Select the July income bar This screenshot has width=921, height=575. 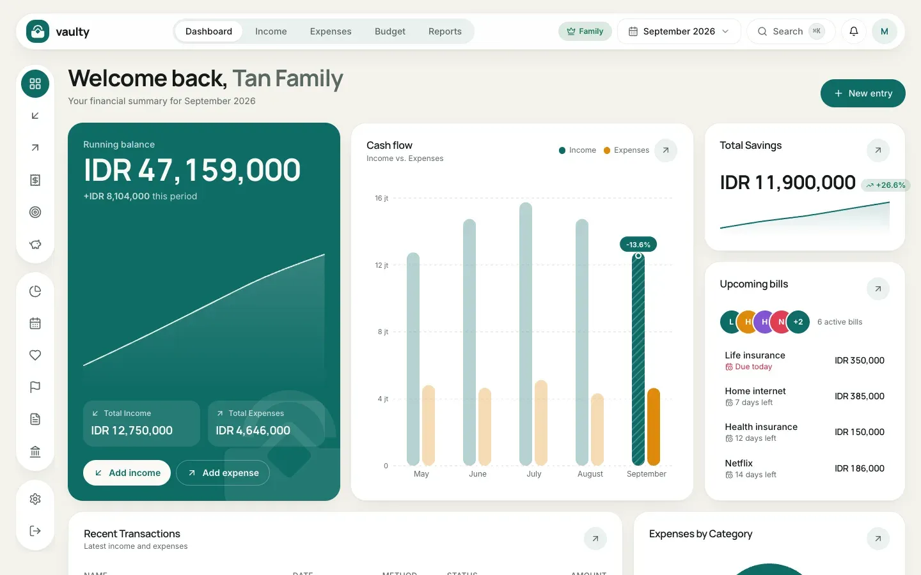526,334
